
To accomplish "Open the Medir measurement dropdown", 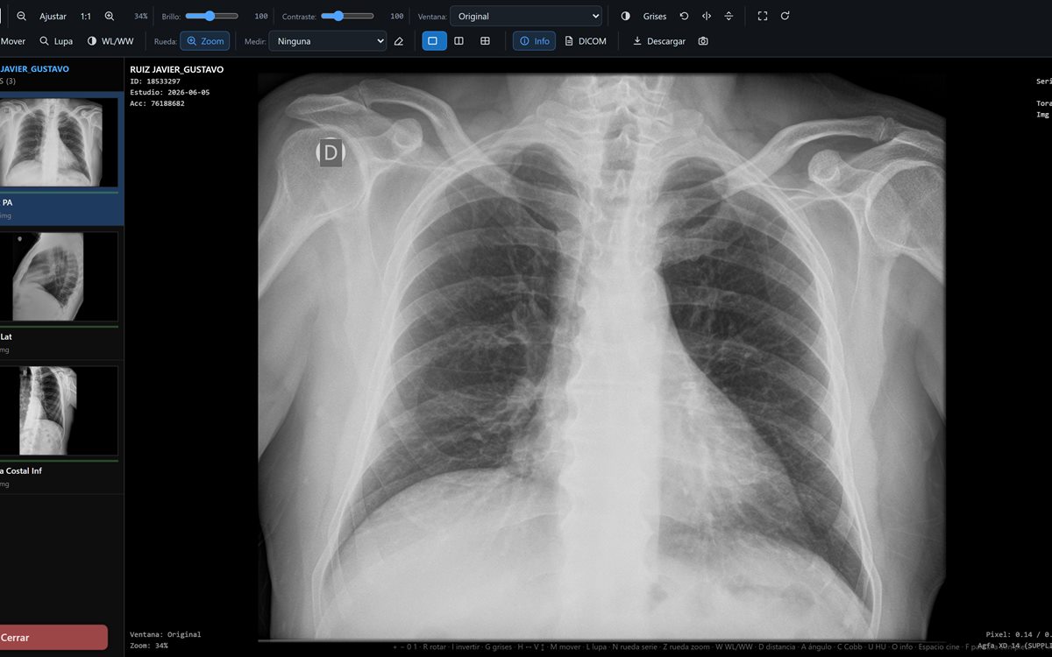I will tap(328, 41).
